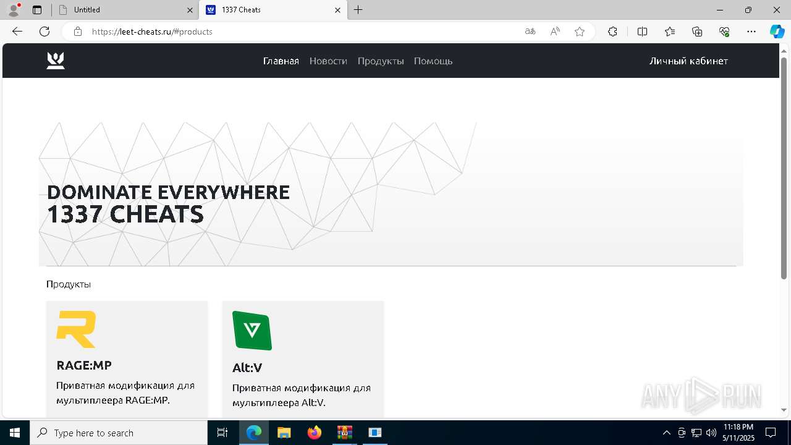Open Windows Start menu
The image size is (791, 445).
tap(15, 433)
